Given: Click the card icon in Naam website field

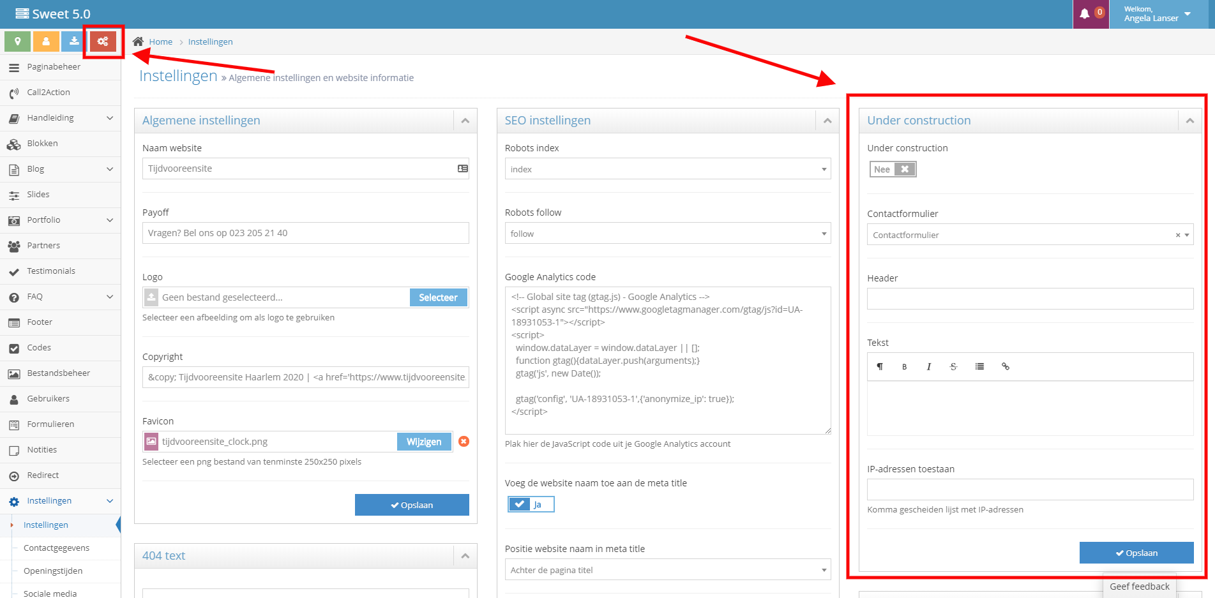Looking at the screenshot, I should click(x=463, y=168).
